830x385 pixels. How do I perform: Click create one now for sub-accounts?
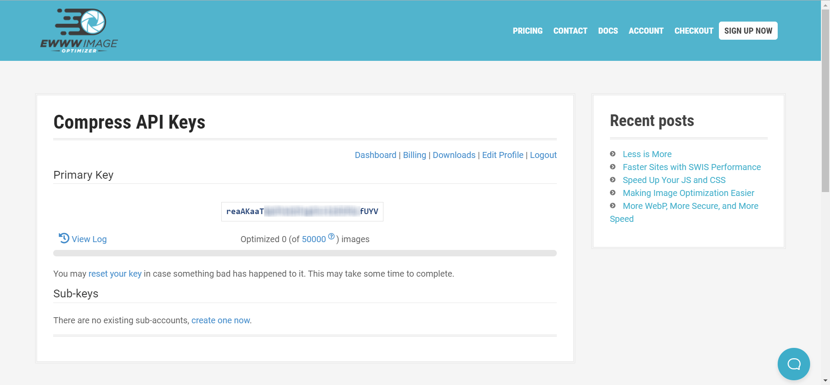tap(220, 320)
